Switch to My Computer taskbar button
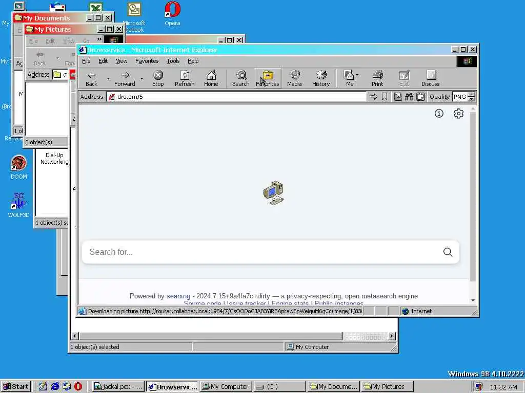The height and width of the screenshot is (393, 525). (226, 387)
